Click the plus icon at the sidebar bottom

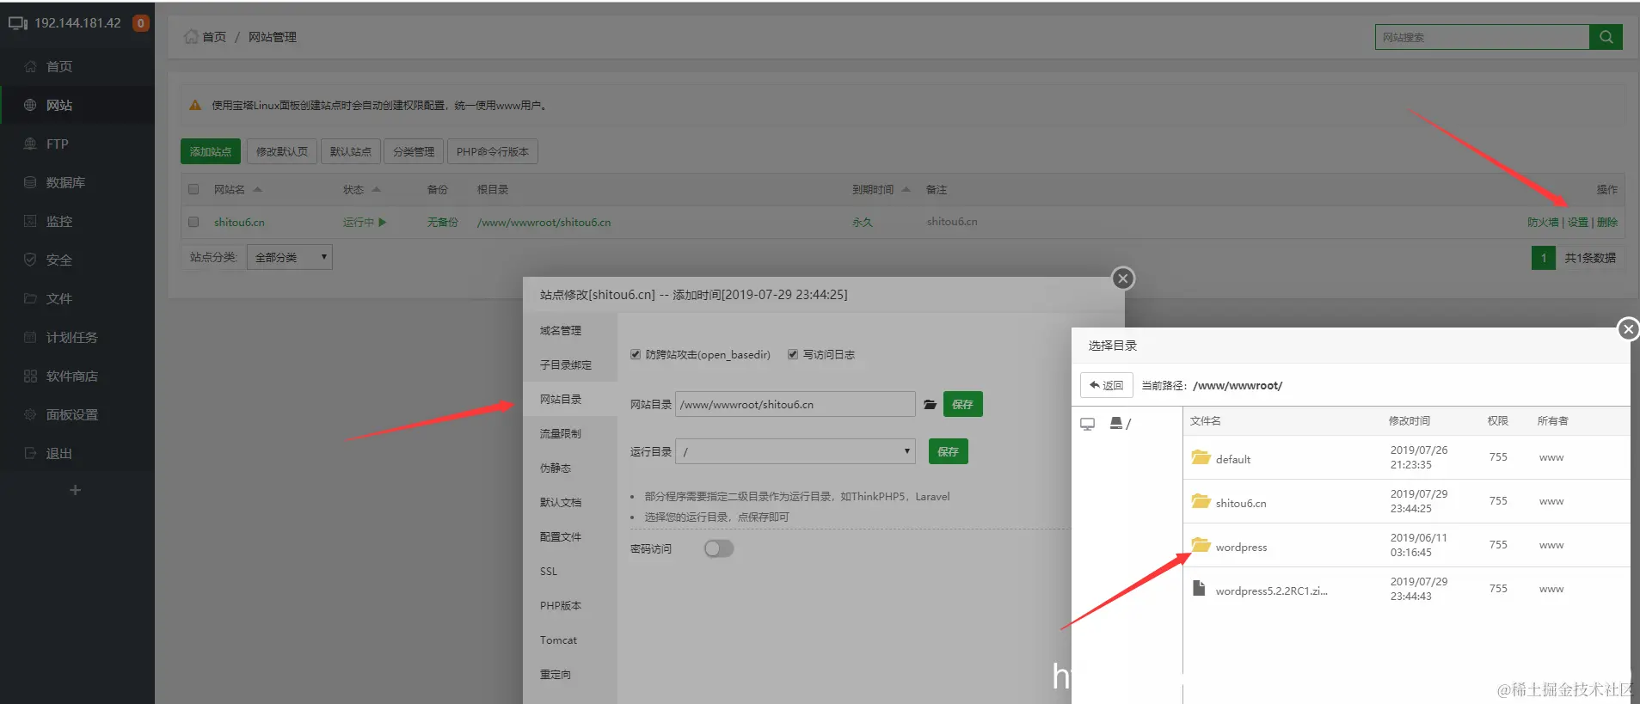point(75,490)
